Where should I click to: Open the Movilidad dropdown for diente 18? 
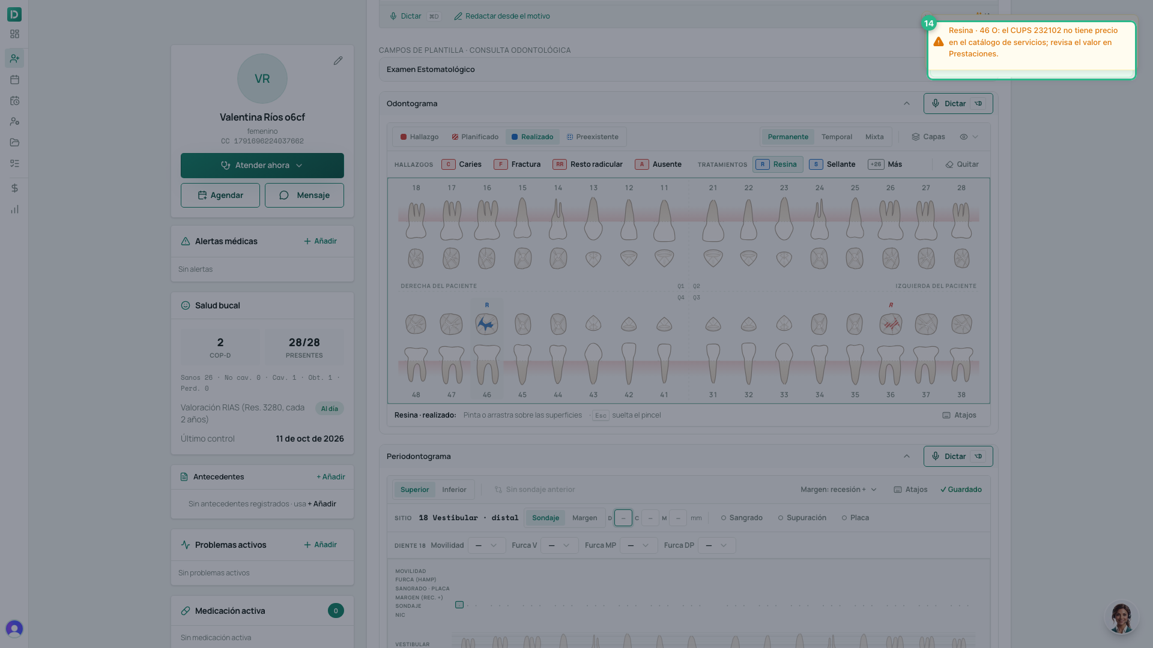[x=486, y=545]
